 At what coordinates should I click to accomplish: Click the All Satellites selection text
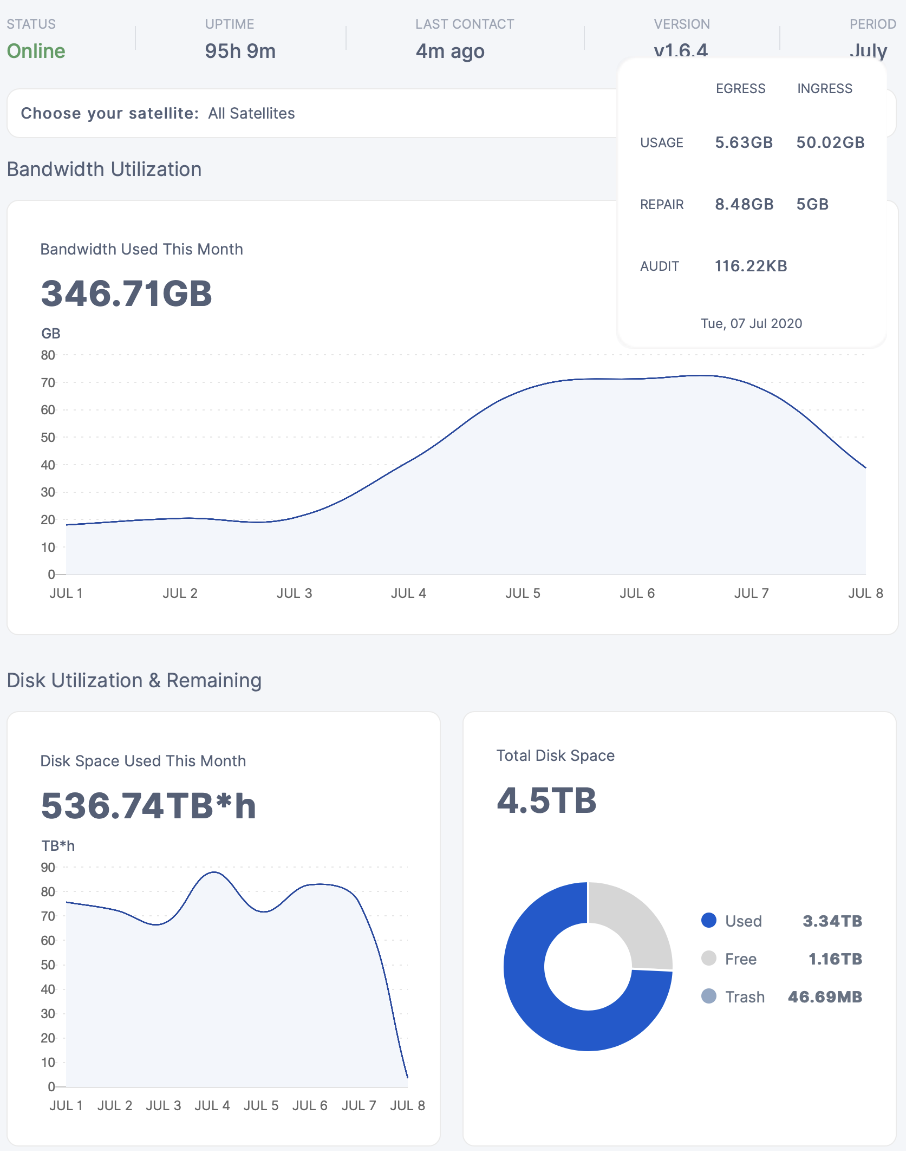coord(251,113)
